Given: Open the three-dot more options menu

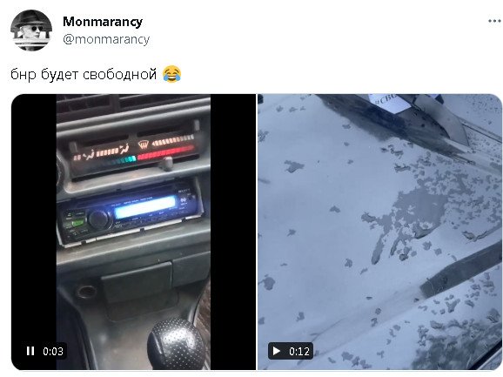Looking at the screenshot, I should [x=495, y=21].
